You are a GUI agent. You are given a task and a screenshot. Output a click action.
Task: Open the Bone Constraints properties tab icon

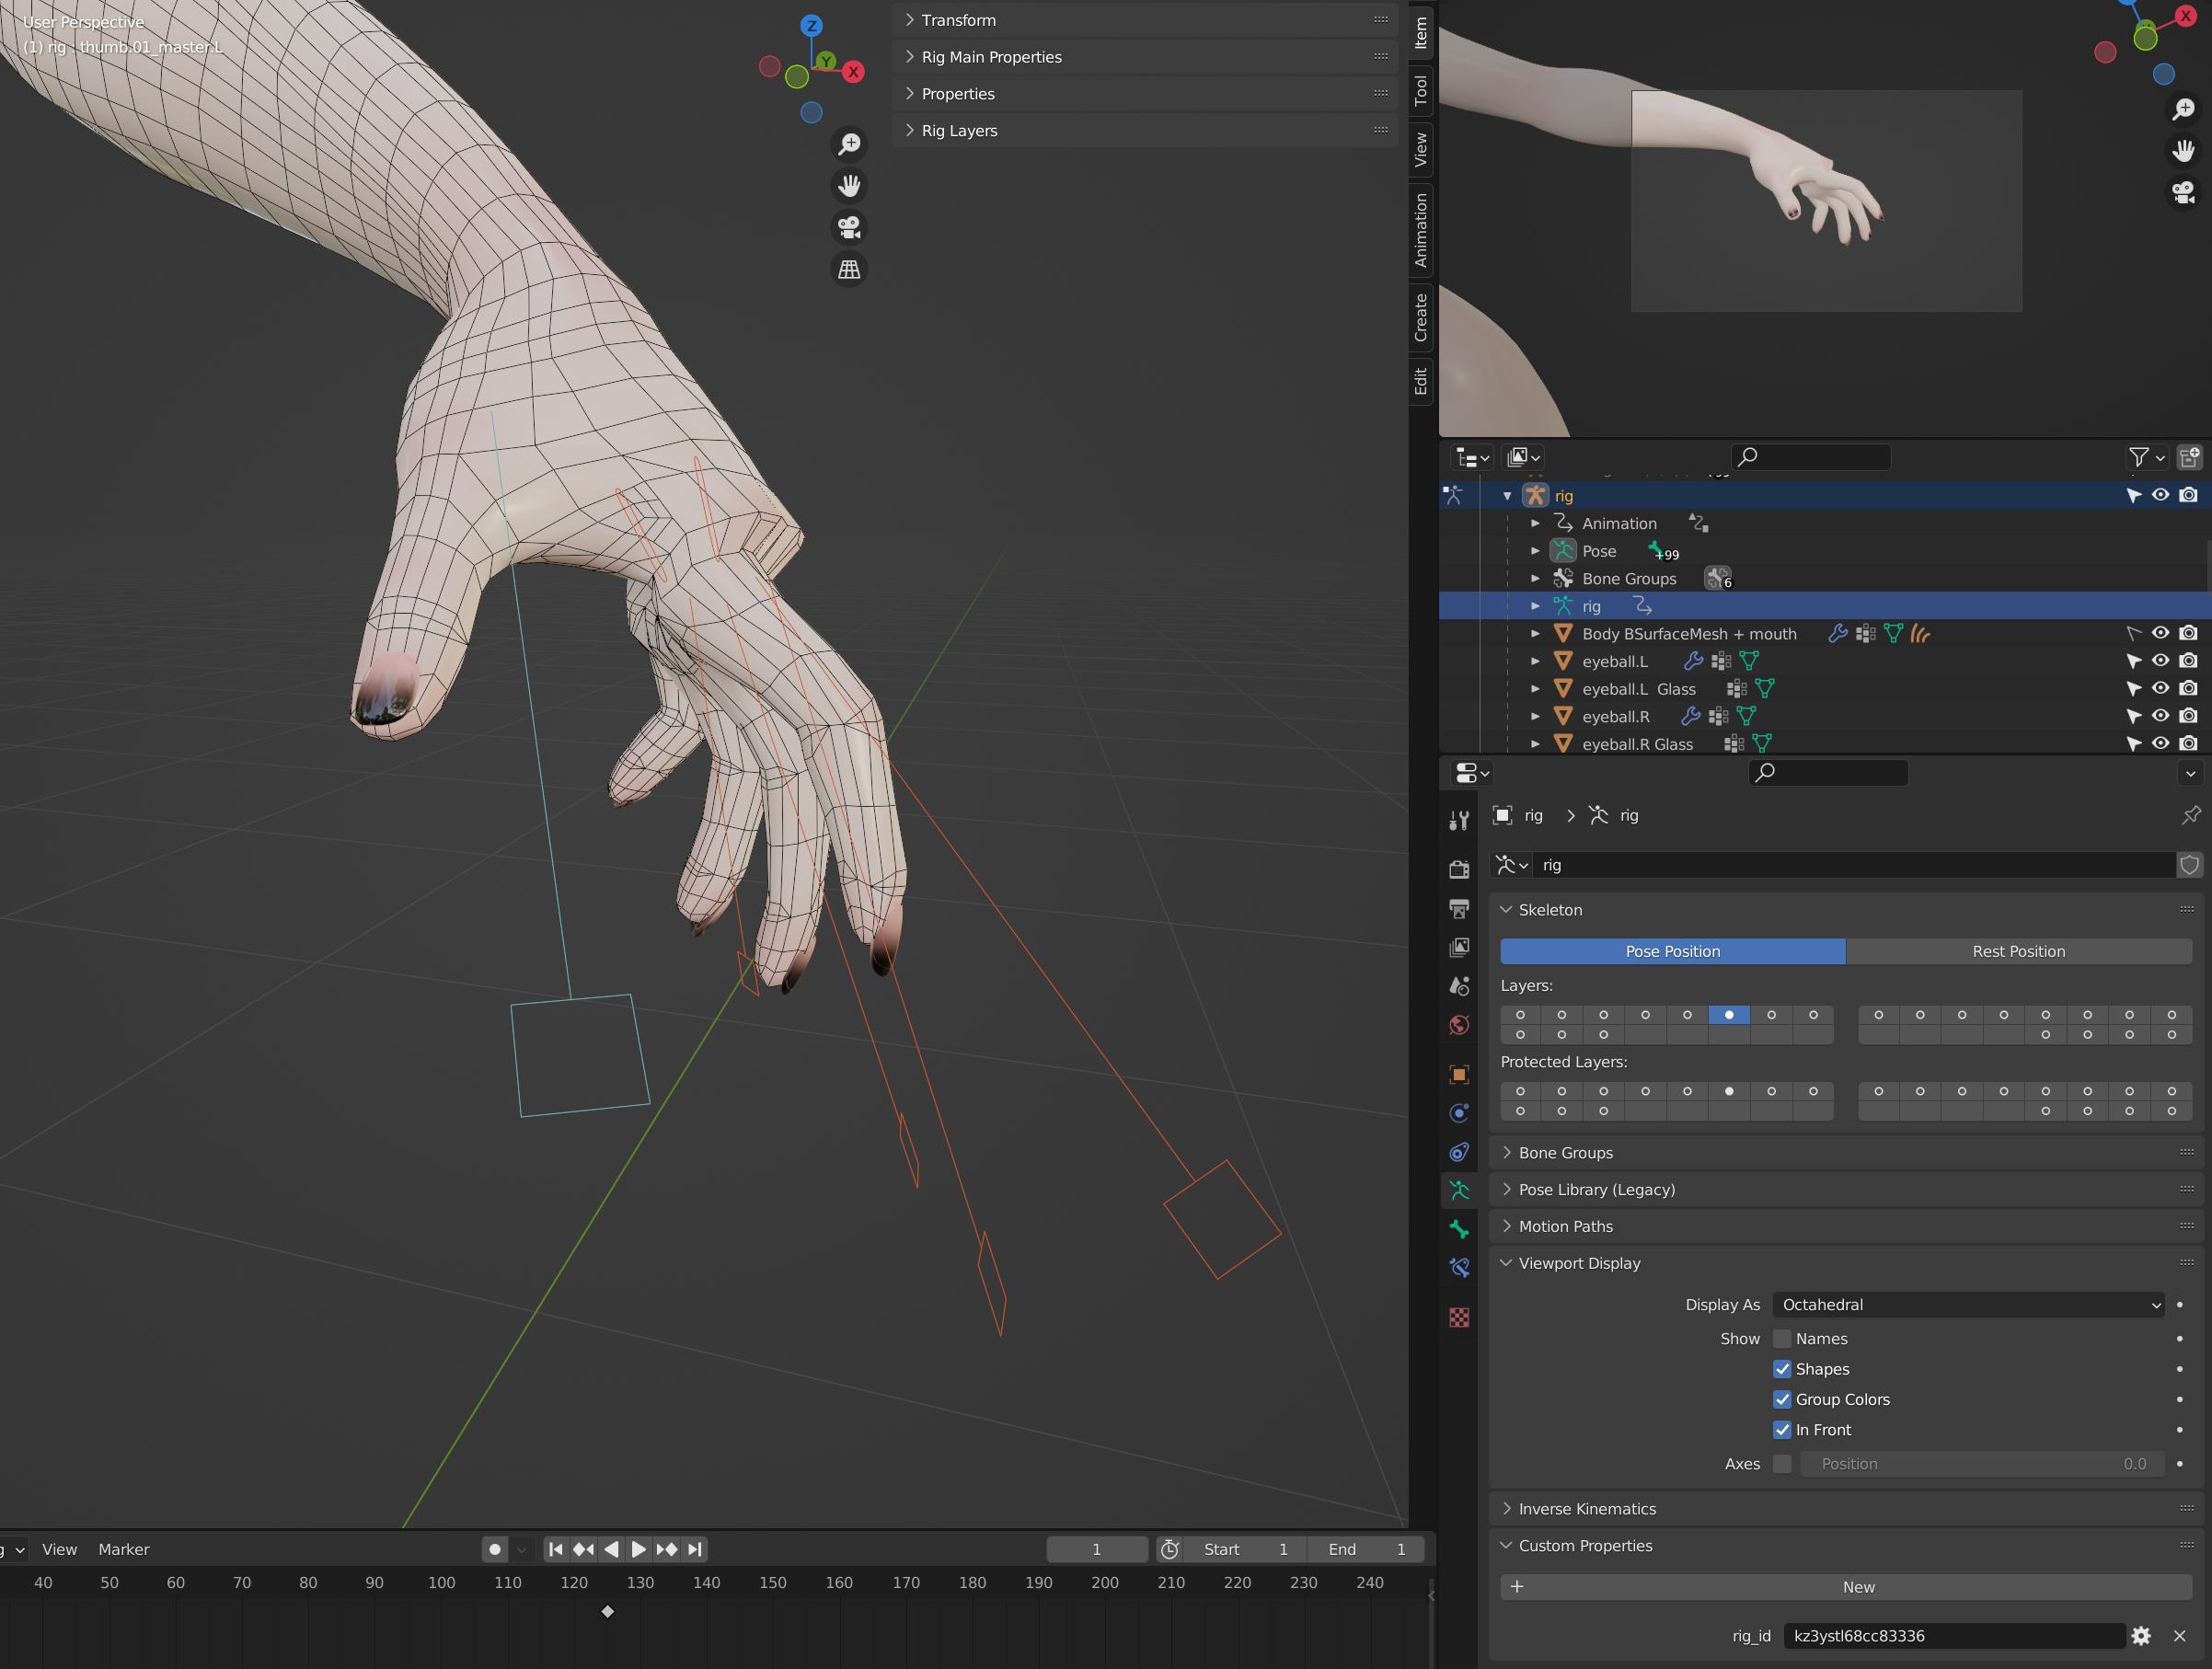[1459, 1268]
